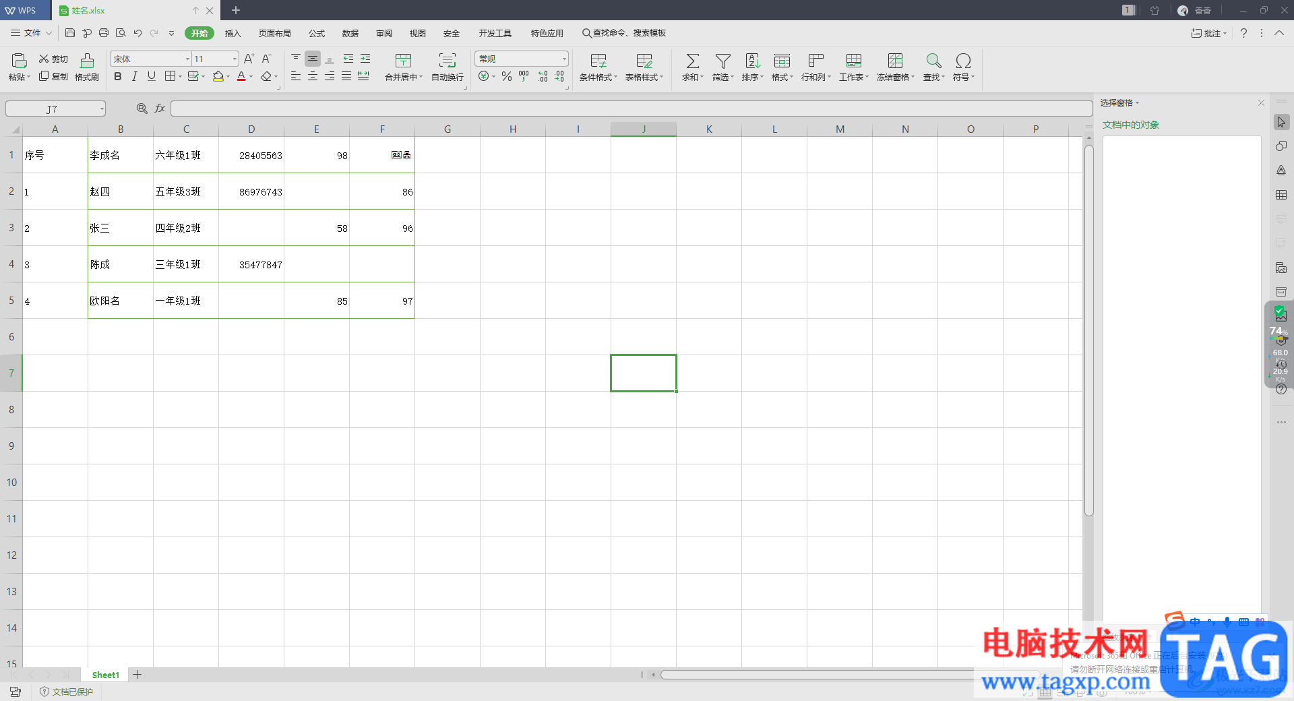Switch to the 公式 ribbon tab
1294x701 pixels.
click(x=317, y=33)
